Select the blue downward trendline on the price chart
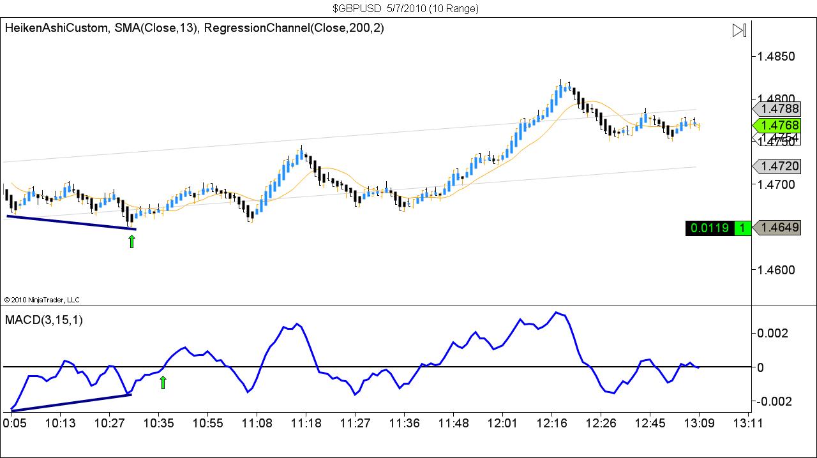This screenshot has height=458, width=817. pyautogui.click(x=70, y=221)
